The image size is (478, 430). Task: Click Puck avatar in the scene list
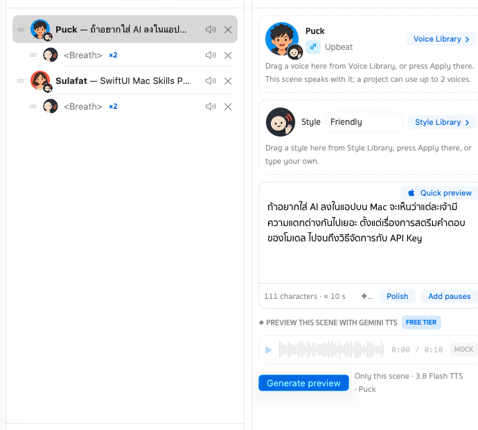coord(41,30)
